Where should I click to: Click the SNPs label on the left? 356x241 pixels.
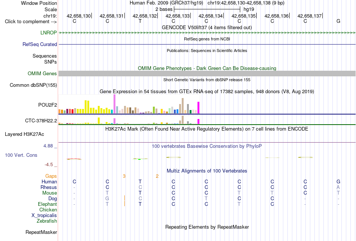[51, 62]
